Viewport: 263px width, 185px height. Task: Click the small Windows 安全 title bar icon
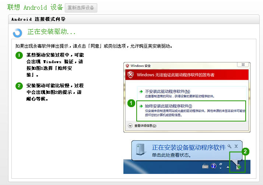click(x=127, y=66)
